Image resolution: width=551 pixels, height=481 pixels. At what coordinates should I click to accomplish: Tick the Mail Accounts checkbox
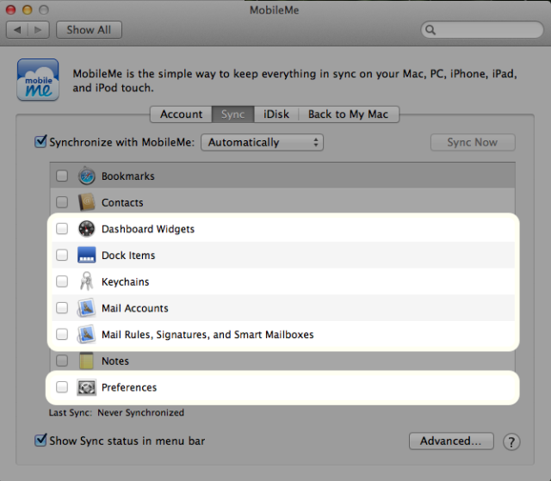click(x=62, y=308)
